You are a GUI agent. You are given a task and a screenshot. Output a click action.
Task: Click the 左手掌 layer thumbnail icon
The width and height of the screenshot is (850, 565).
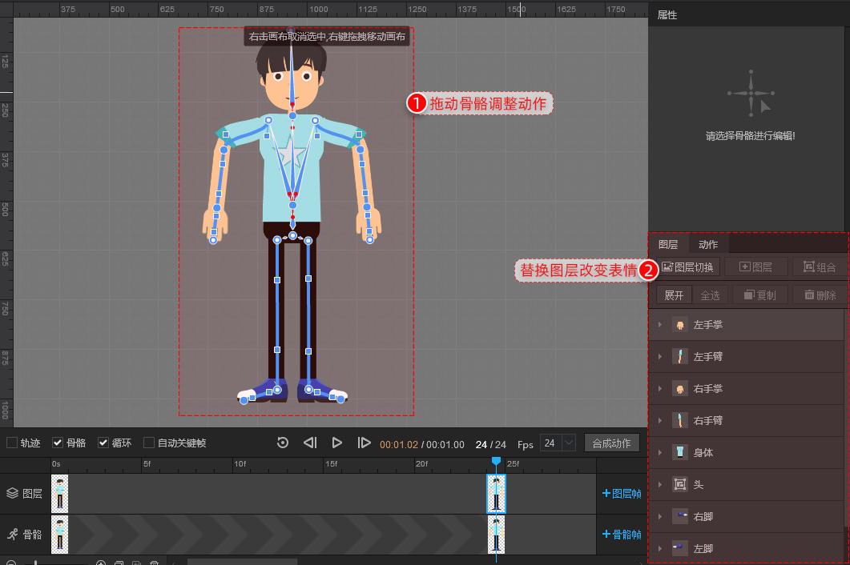coord(679,325)
